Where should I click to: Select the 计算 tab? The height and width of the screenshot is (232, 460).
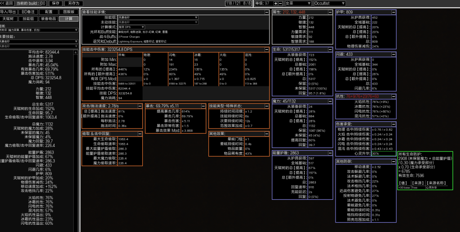[x=69, y=19]
